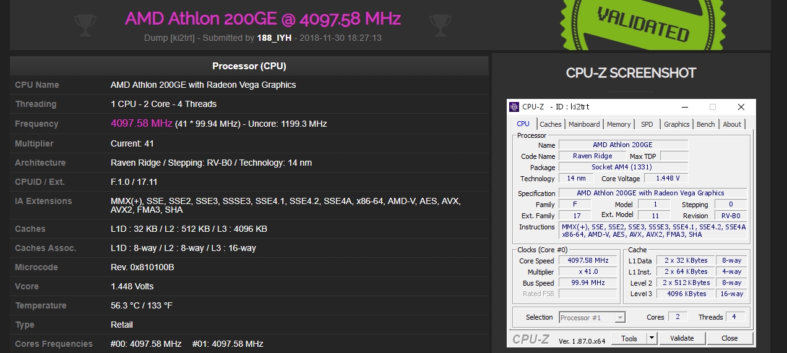Open the Bench tab

(705, 124)
